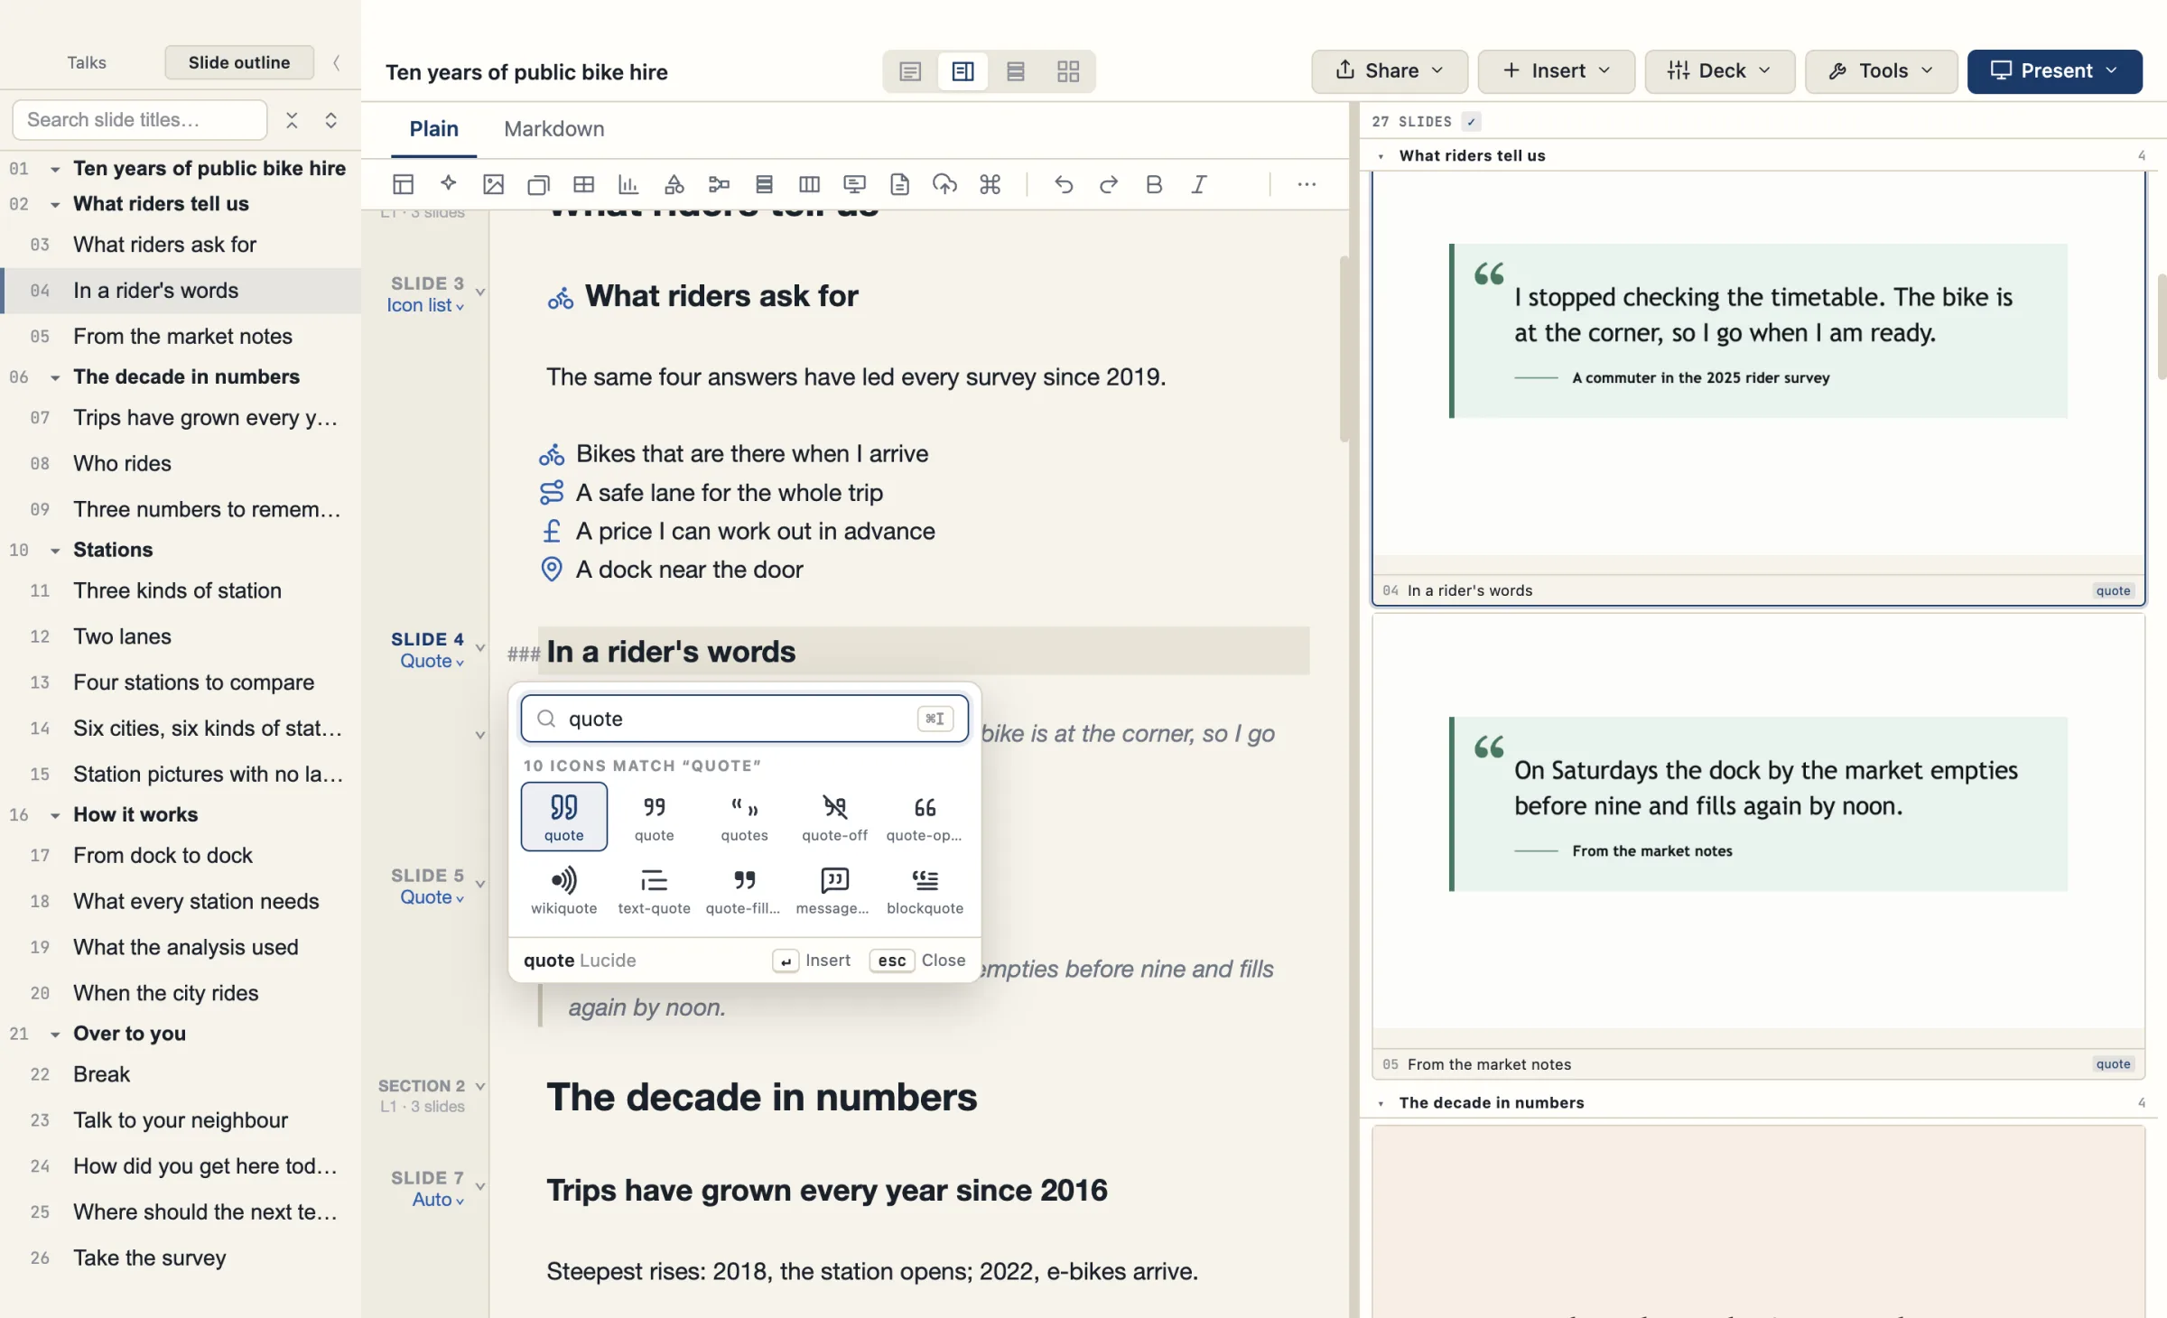Click the document notes icon
The width and height of the screenshot is (2167, 1318).
pyautogui.click(x=899, y=184)
